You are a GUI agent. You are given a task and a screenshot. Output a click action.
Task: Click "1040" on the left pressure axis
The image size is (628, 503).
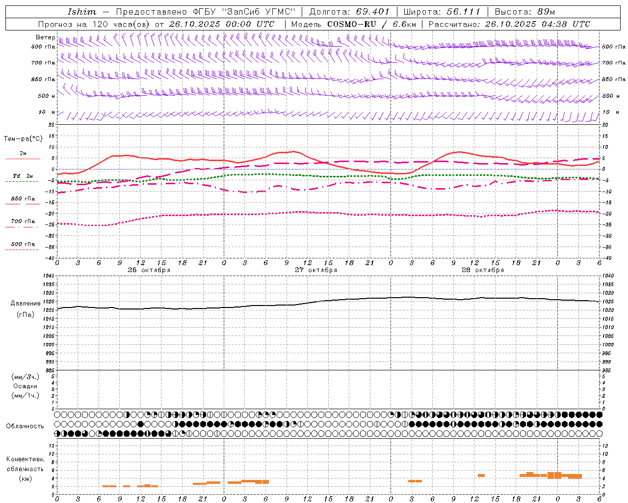[x=48, y=276]
